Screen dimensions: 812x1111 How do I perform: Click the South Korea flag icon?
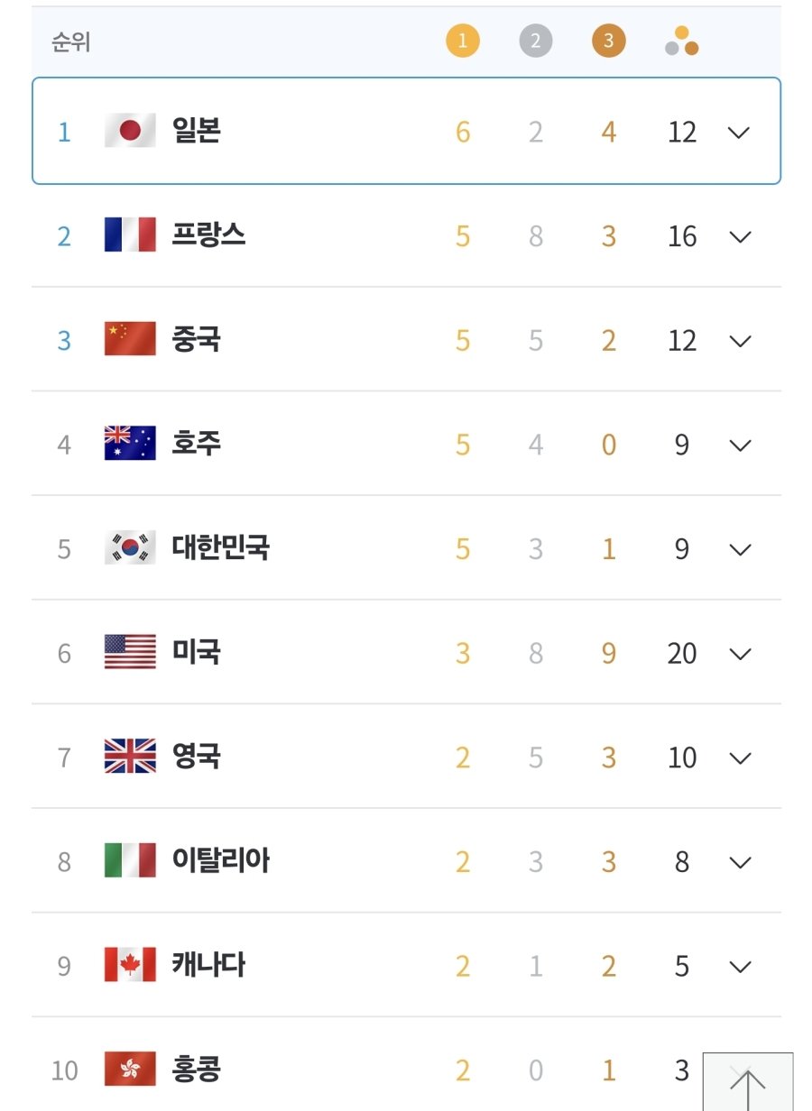coord(130,548)
